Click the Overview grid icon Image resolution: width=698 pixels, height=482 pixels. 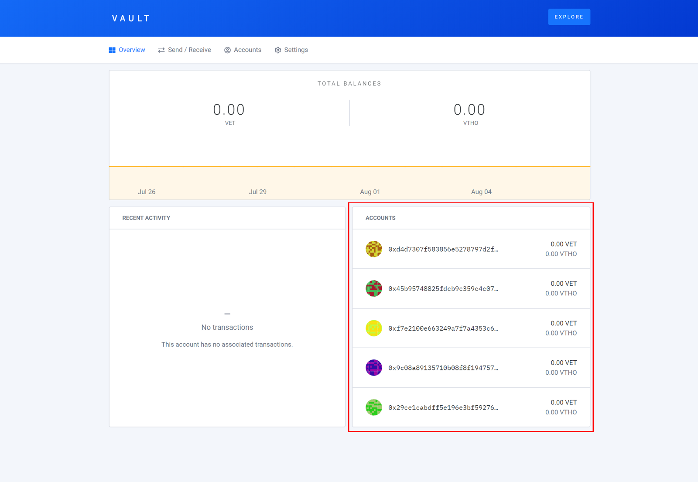pyautogui.click(x=112, y=50)
